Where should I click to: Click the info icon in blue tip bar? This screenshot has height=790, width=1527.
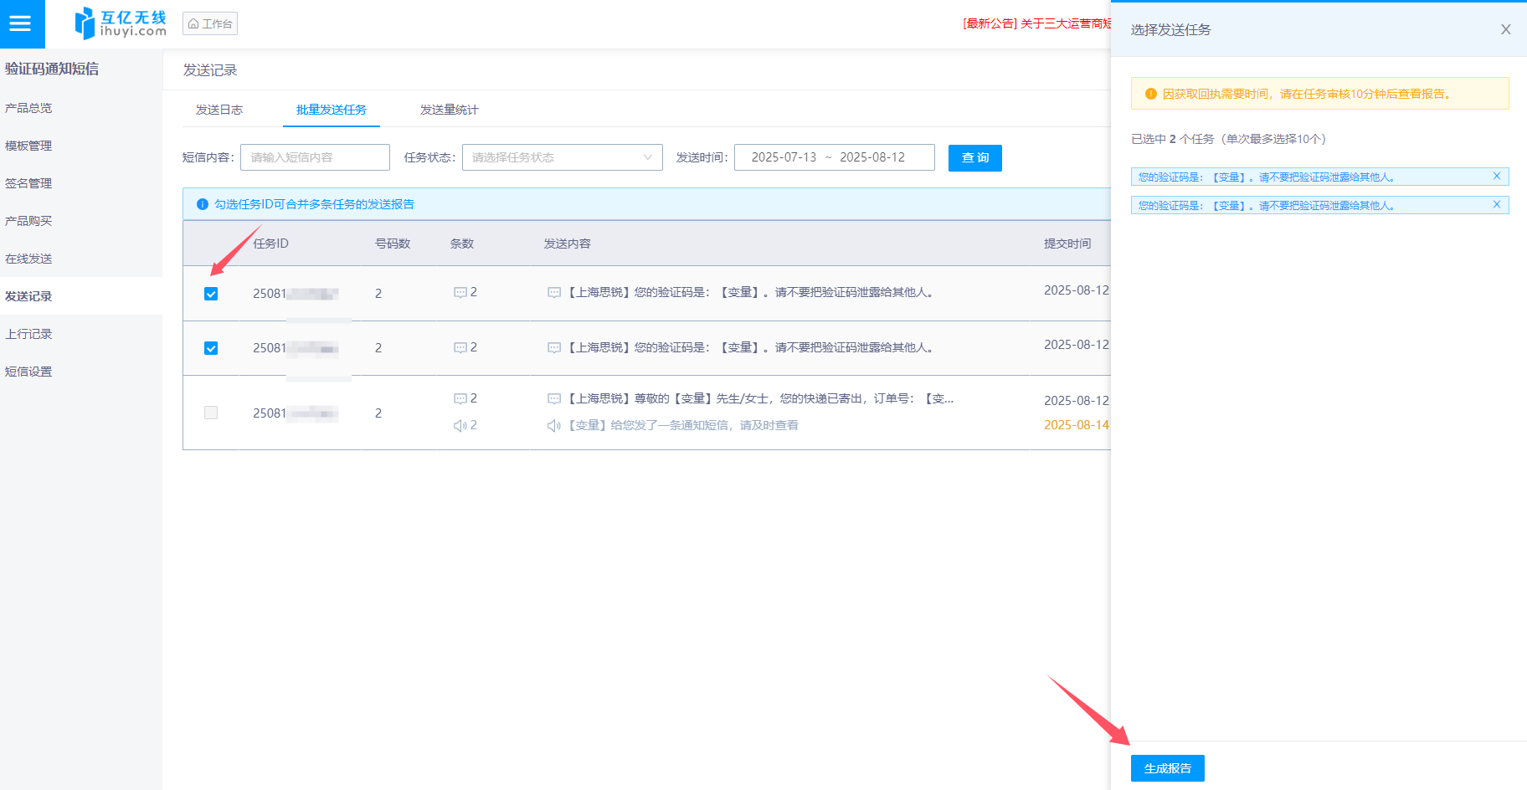(202, 204)
